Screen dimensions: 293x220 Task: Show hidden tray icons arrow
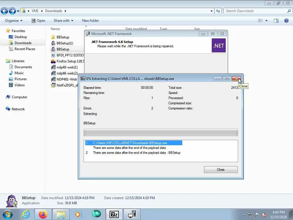(x=243, y=215)
